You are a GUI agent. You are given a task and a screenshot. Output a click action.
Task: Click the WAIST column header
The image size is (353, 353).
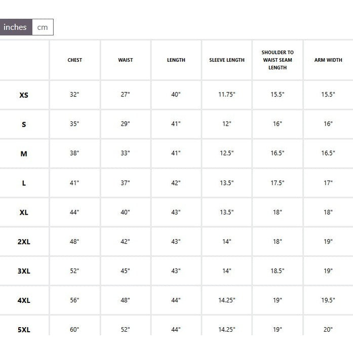pos(126,60)
